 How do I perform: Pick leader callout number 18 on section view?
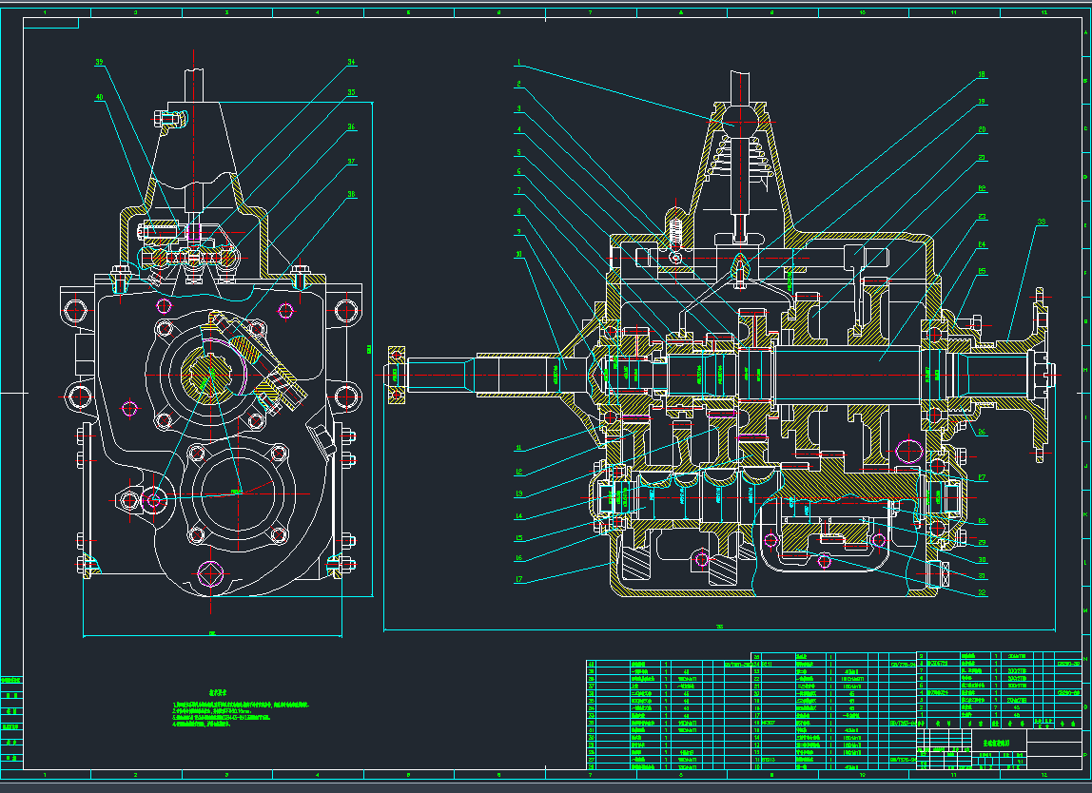982,74
